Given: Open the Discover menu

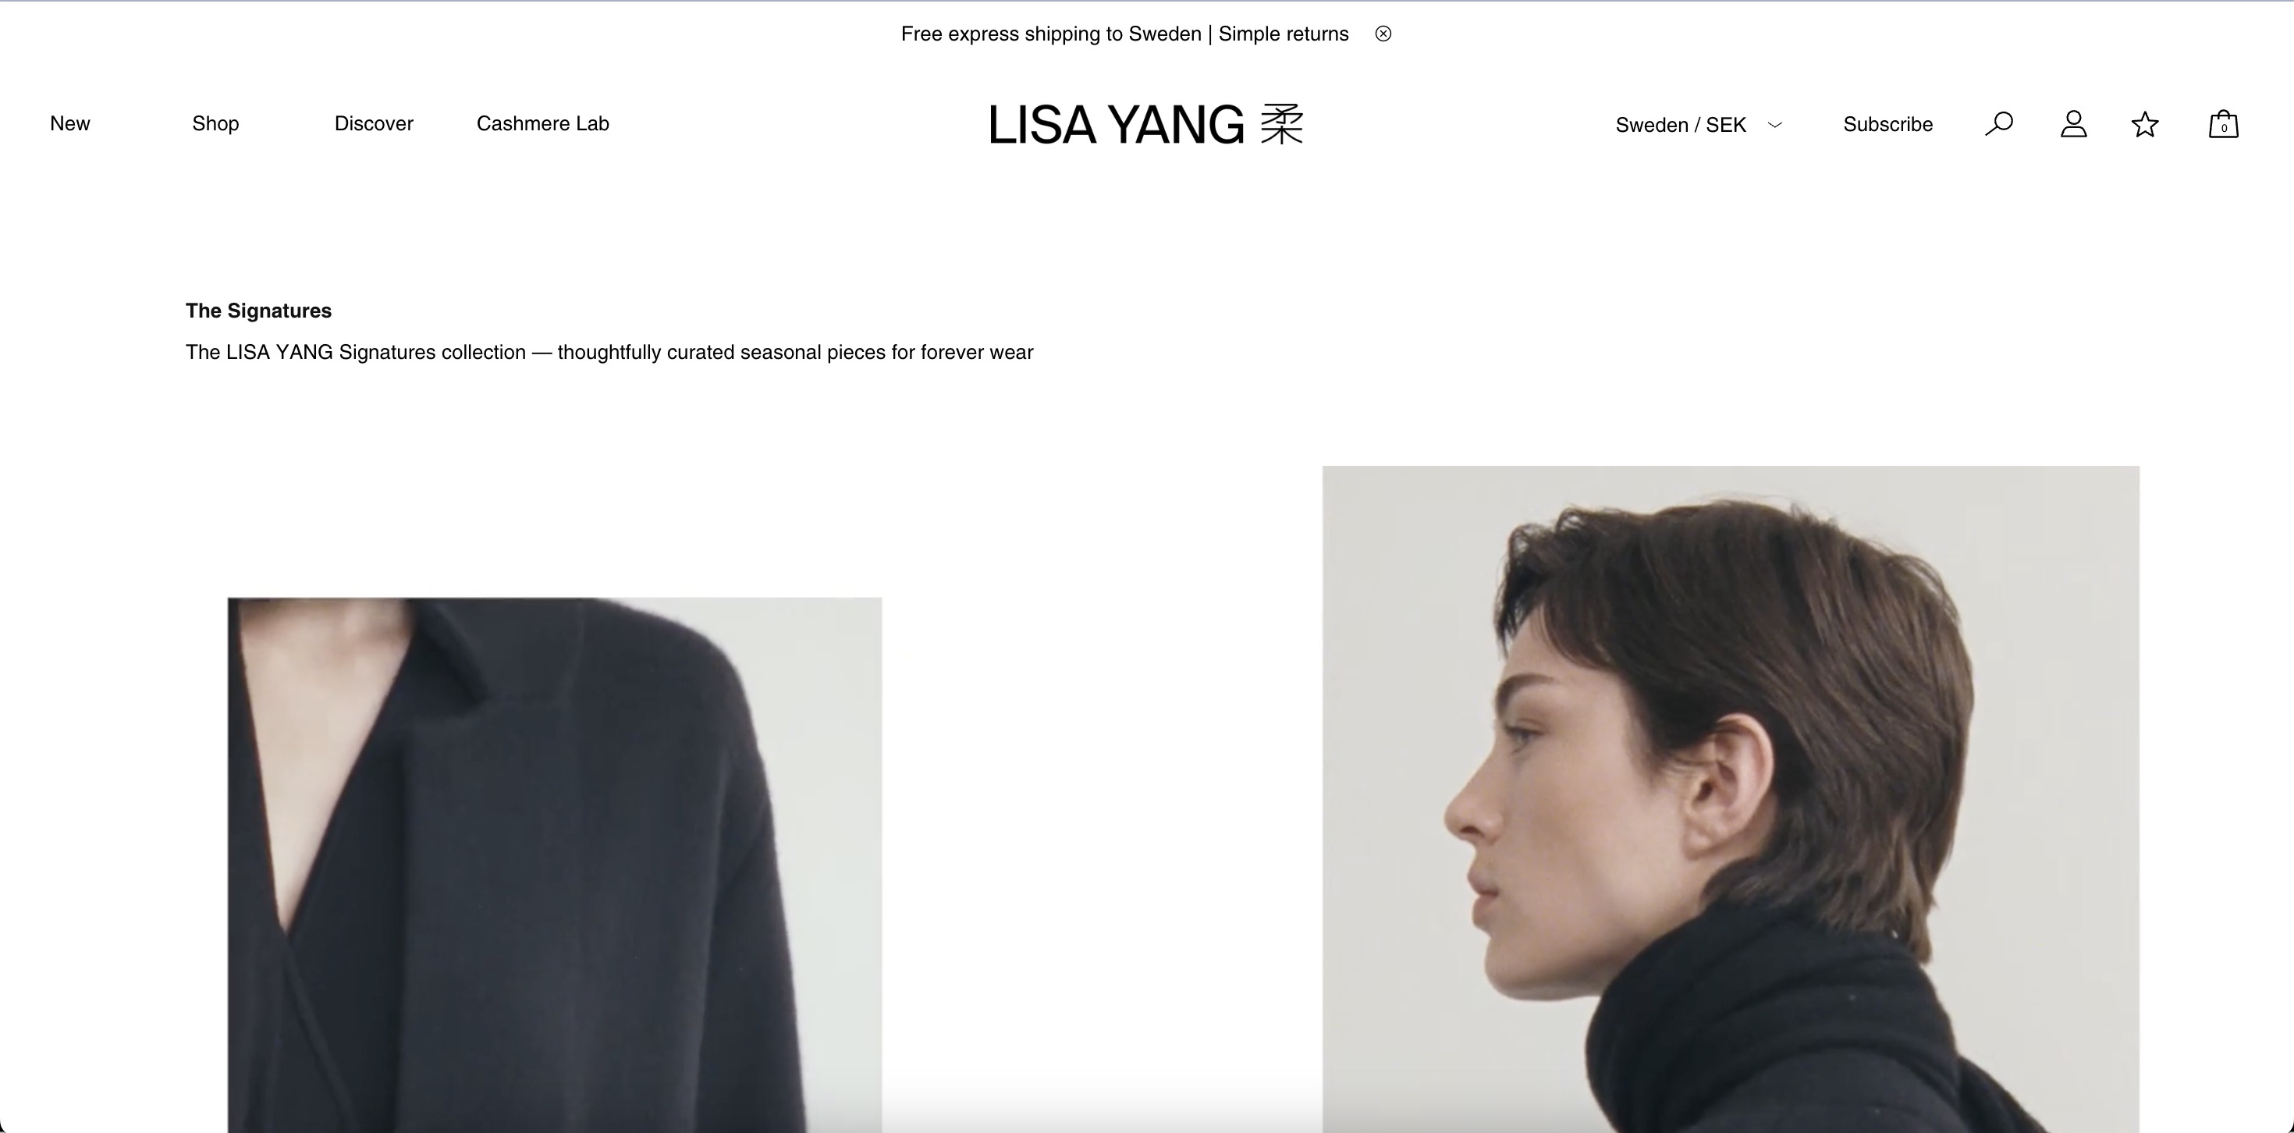Looking at the screenshot, I should coord(374,124).
